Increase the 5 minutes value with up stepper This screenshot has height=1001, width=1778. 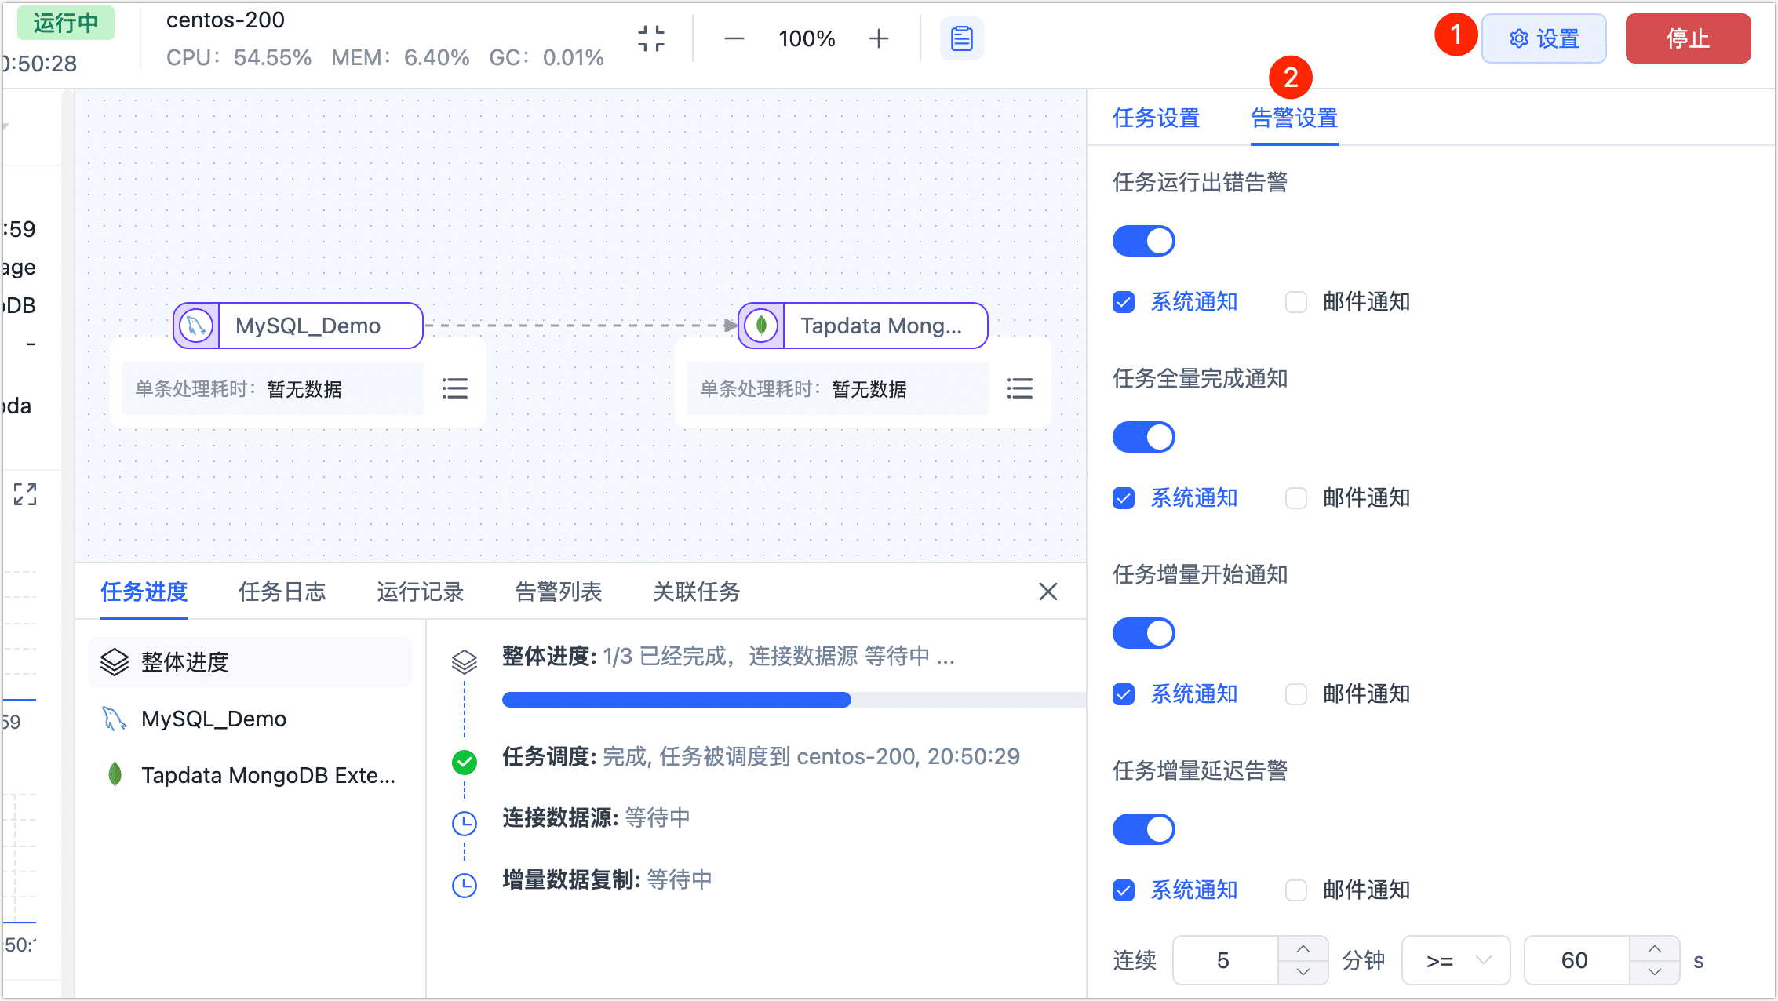tap(1303, 948)
